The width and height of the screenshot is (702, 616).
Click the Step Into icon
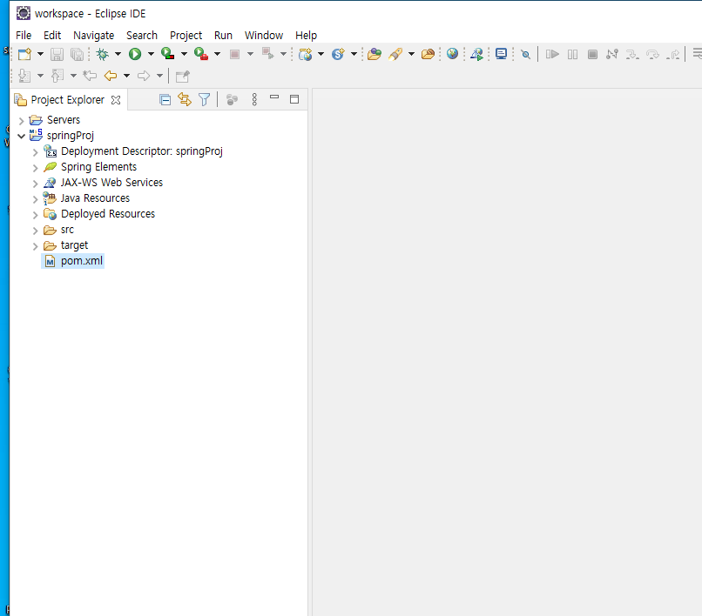(x=632, y=55)
